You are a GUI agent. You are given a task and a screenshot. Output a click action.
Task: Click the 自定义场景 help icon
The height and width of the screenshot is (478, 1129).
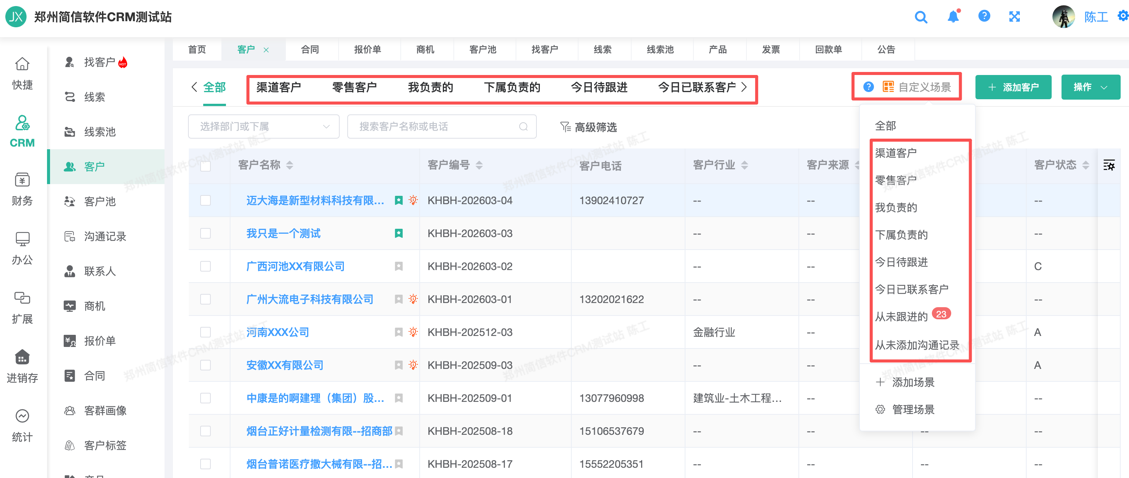868,87
